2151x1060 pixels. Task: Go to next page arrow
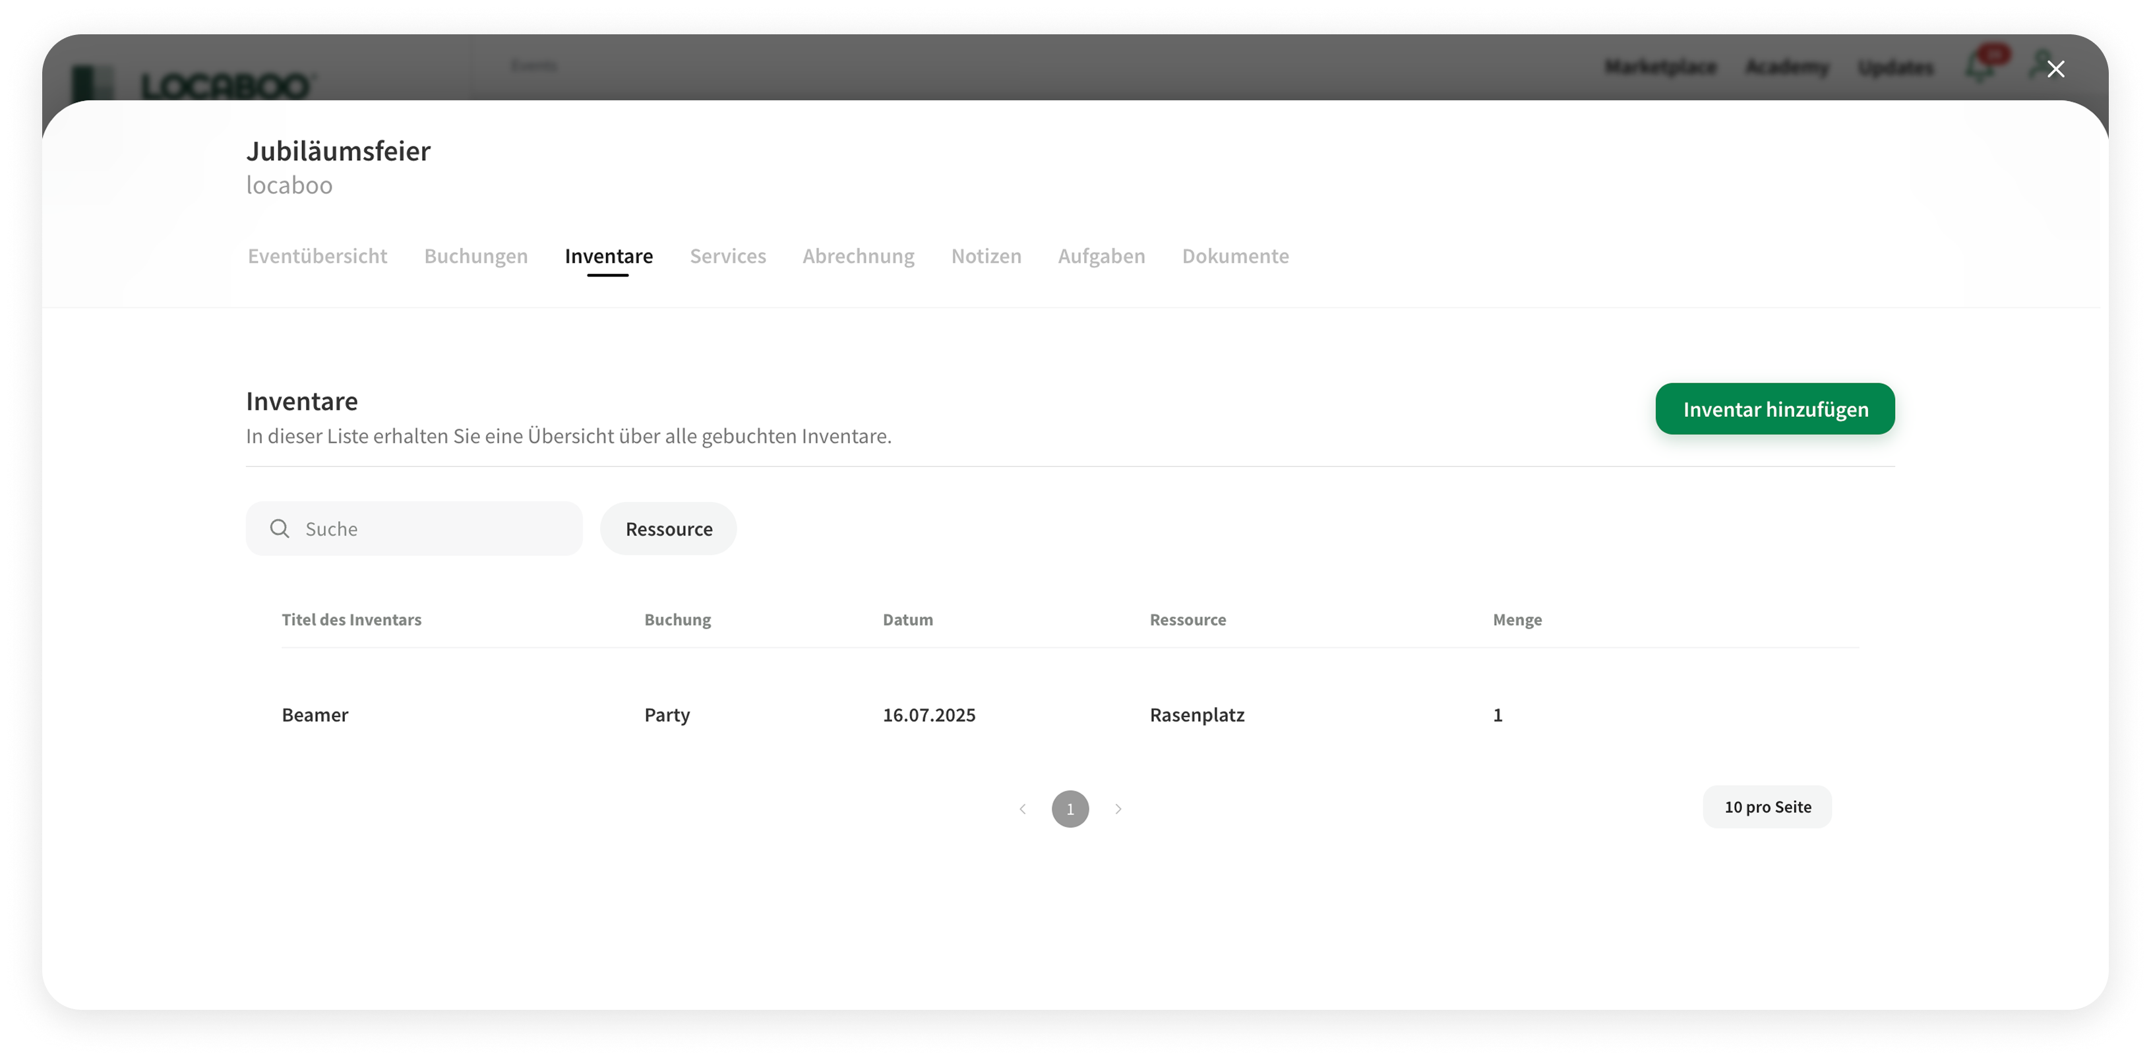pyautogui.click(x=1118, y=809)
